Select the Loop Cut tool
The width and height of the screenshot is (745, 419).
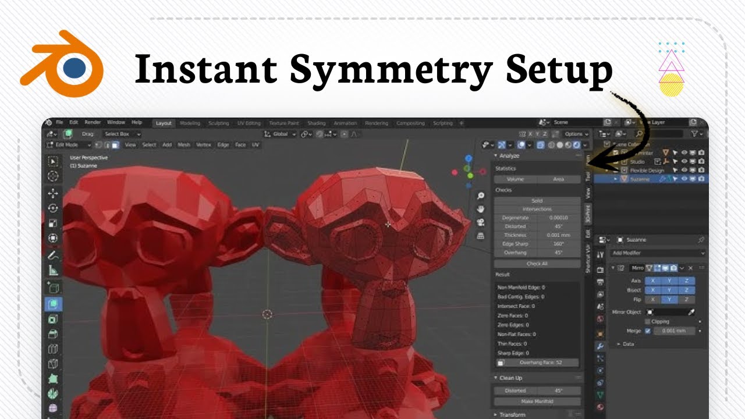point(53,349)
